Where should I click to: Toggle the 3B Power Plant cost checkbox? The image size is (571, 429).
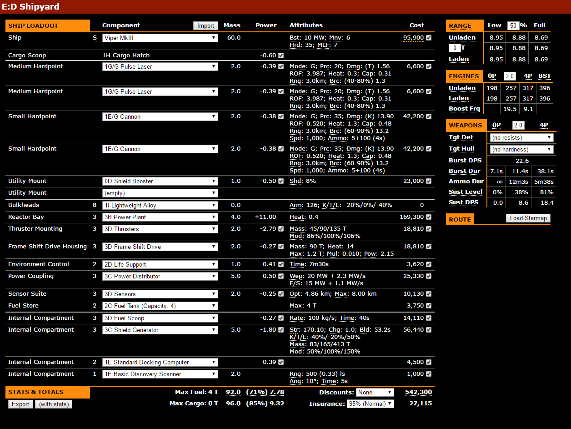click(x=429, y=217)
